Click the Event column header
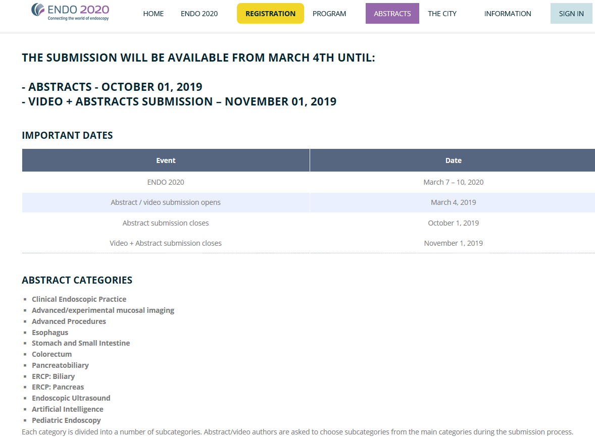This screenshot has height=439, width=595. click(x=166, y=160)
